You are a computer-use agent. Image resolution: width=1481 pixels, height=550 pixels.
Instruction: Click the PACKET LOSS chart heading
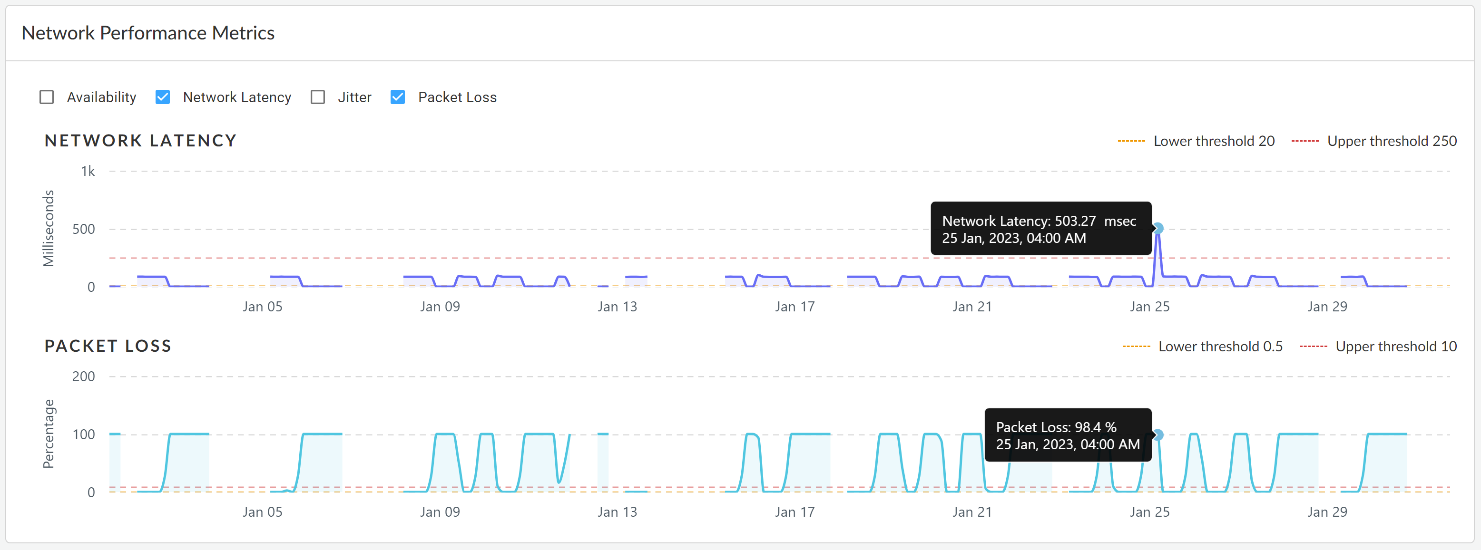click(x=108, y=346)
